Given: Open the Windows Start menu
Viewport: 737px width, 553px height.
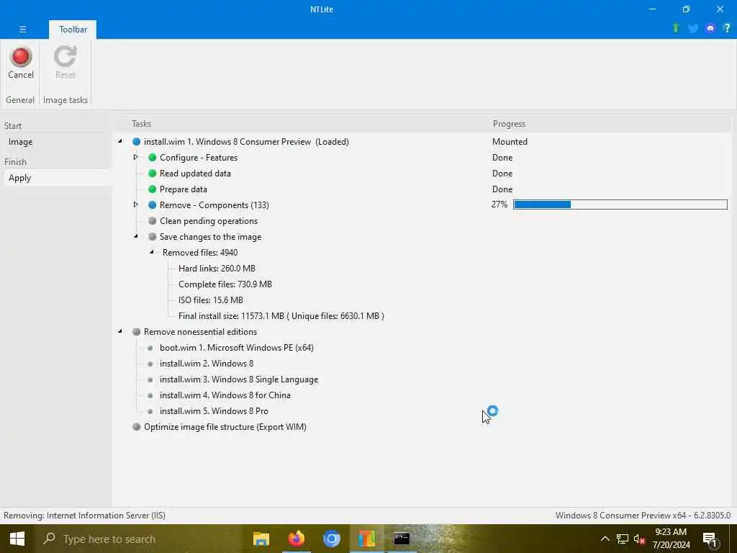Looking at the screenshot, I should point(17,539).
